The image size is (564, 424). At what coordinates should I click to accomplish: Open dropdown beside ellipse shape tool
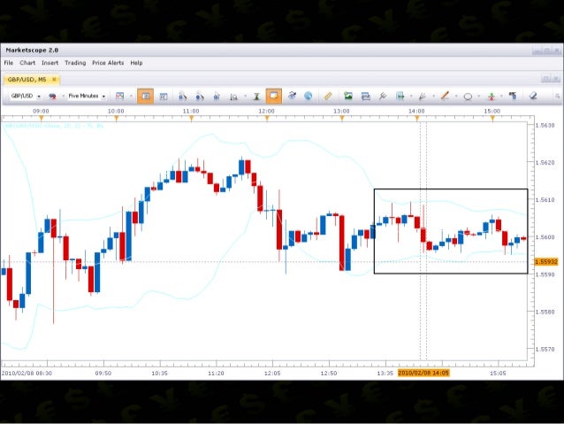tap(479, 96)
